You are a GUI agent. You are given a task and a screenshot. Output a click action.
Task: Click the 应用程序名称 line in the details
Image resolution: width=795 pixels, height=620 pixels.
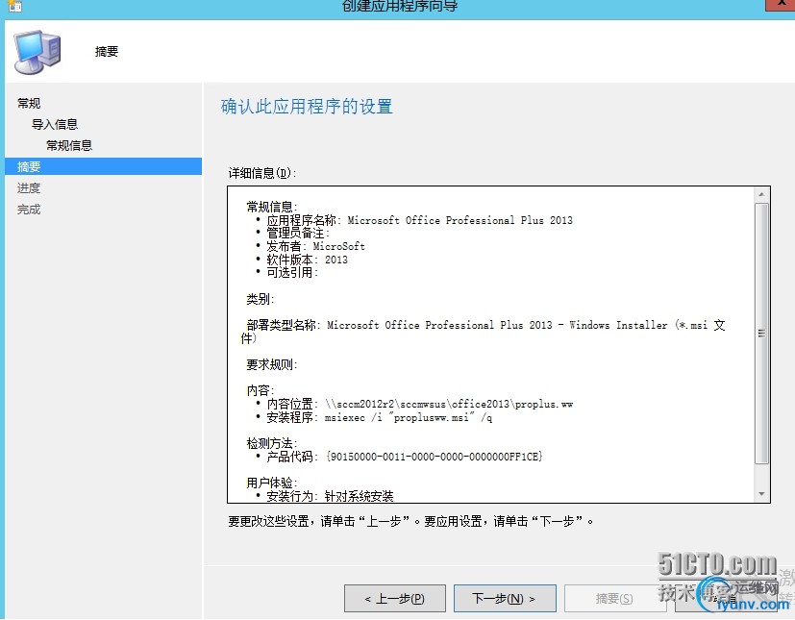tap(420, 220)
